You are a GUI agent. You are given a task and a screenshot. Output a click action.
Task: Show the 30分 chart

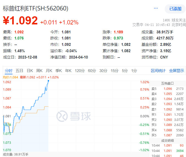coord(103,71)
